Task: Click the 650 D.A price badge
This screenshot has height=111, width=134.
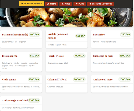Action: (x=81, y=36)
